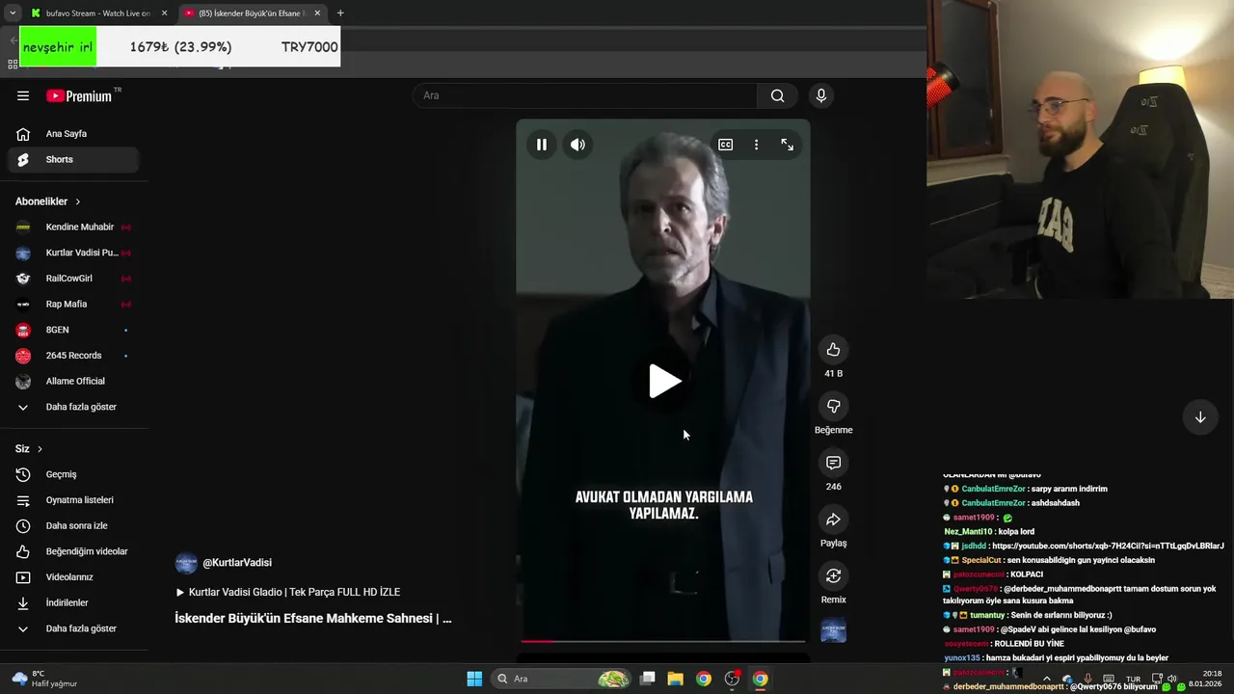The width and height of the screenshot is (1234, 694).
Task: Open the Windows Start menu
Action: point(474,679)
